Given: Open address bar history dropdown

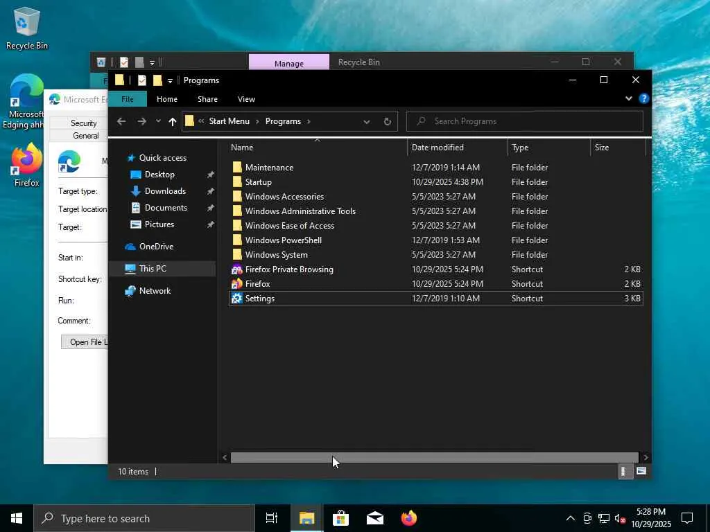Looking at the screenshot, I should click(367, 121).
